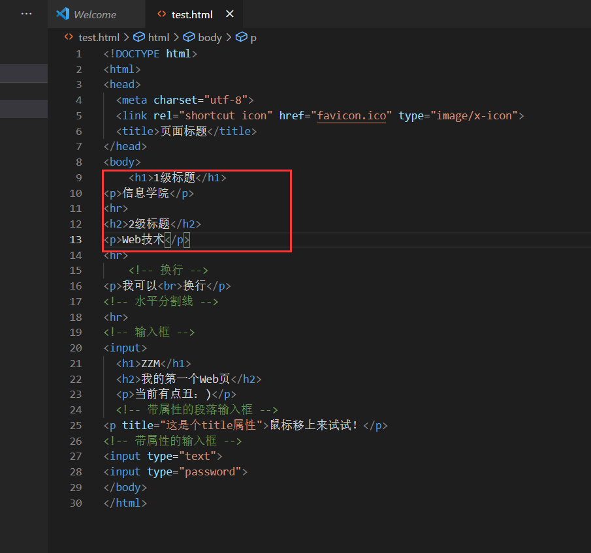Click the <input> tag on line 20
Image resolution: width=591 pixels, height=553 pixels.
click(125, 348)
